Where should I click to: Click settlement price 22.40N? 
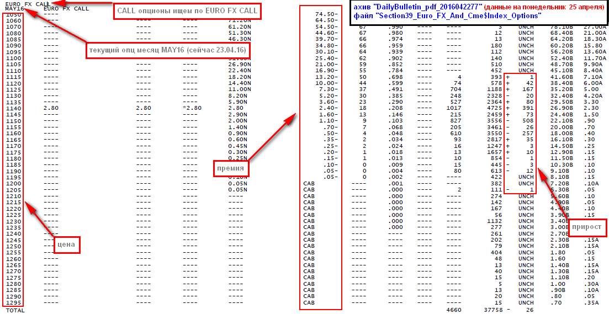tap(240, 70)
